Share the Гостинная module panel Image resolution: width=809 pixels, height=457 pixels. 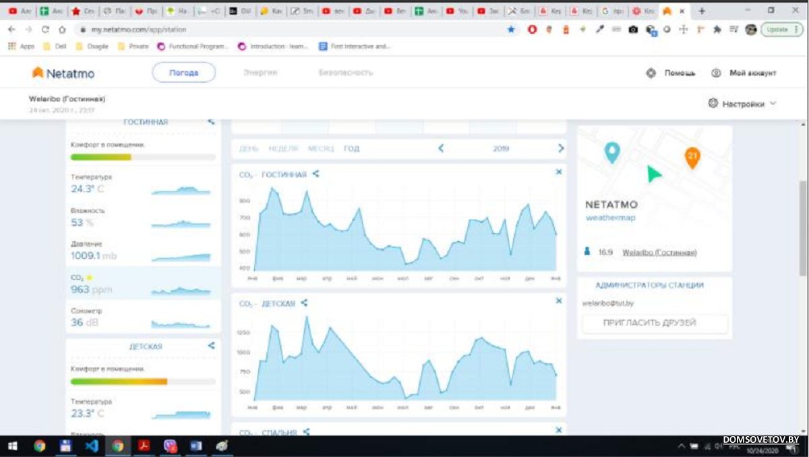pos(211,122)
